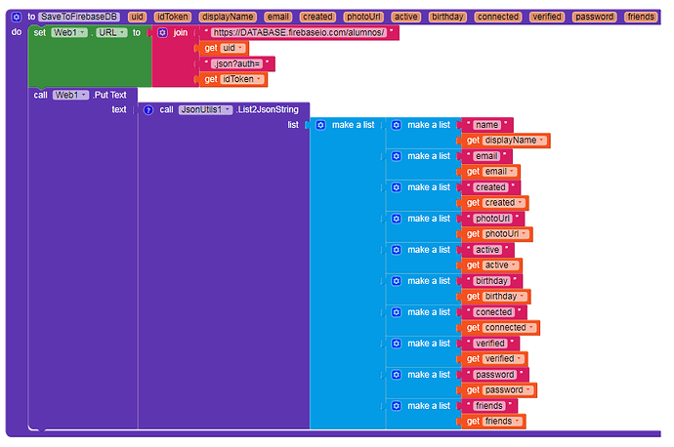Click the set block's "set" label
674x447 pixels.
click(39, 32)
